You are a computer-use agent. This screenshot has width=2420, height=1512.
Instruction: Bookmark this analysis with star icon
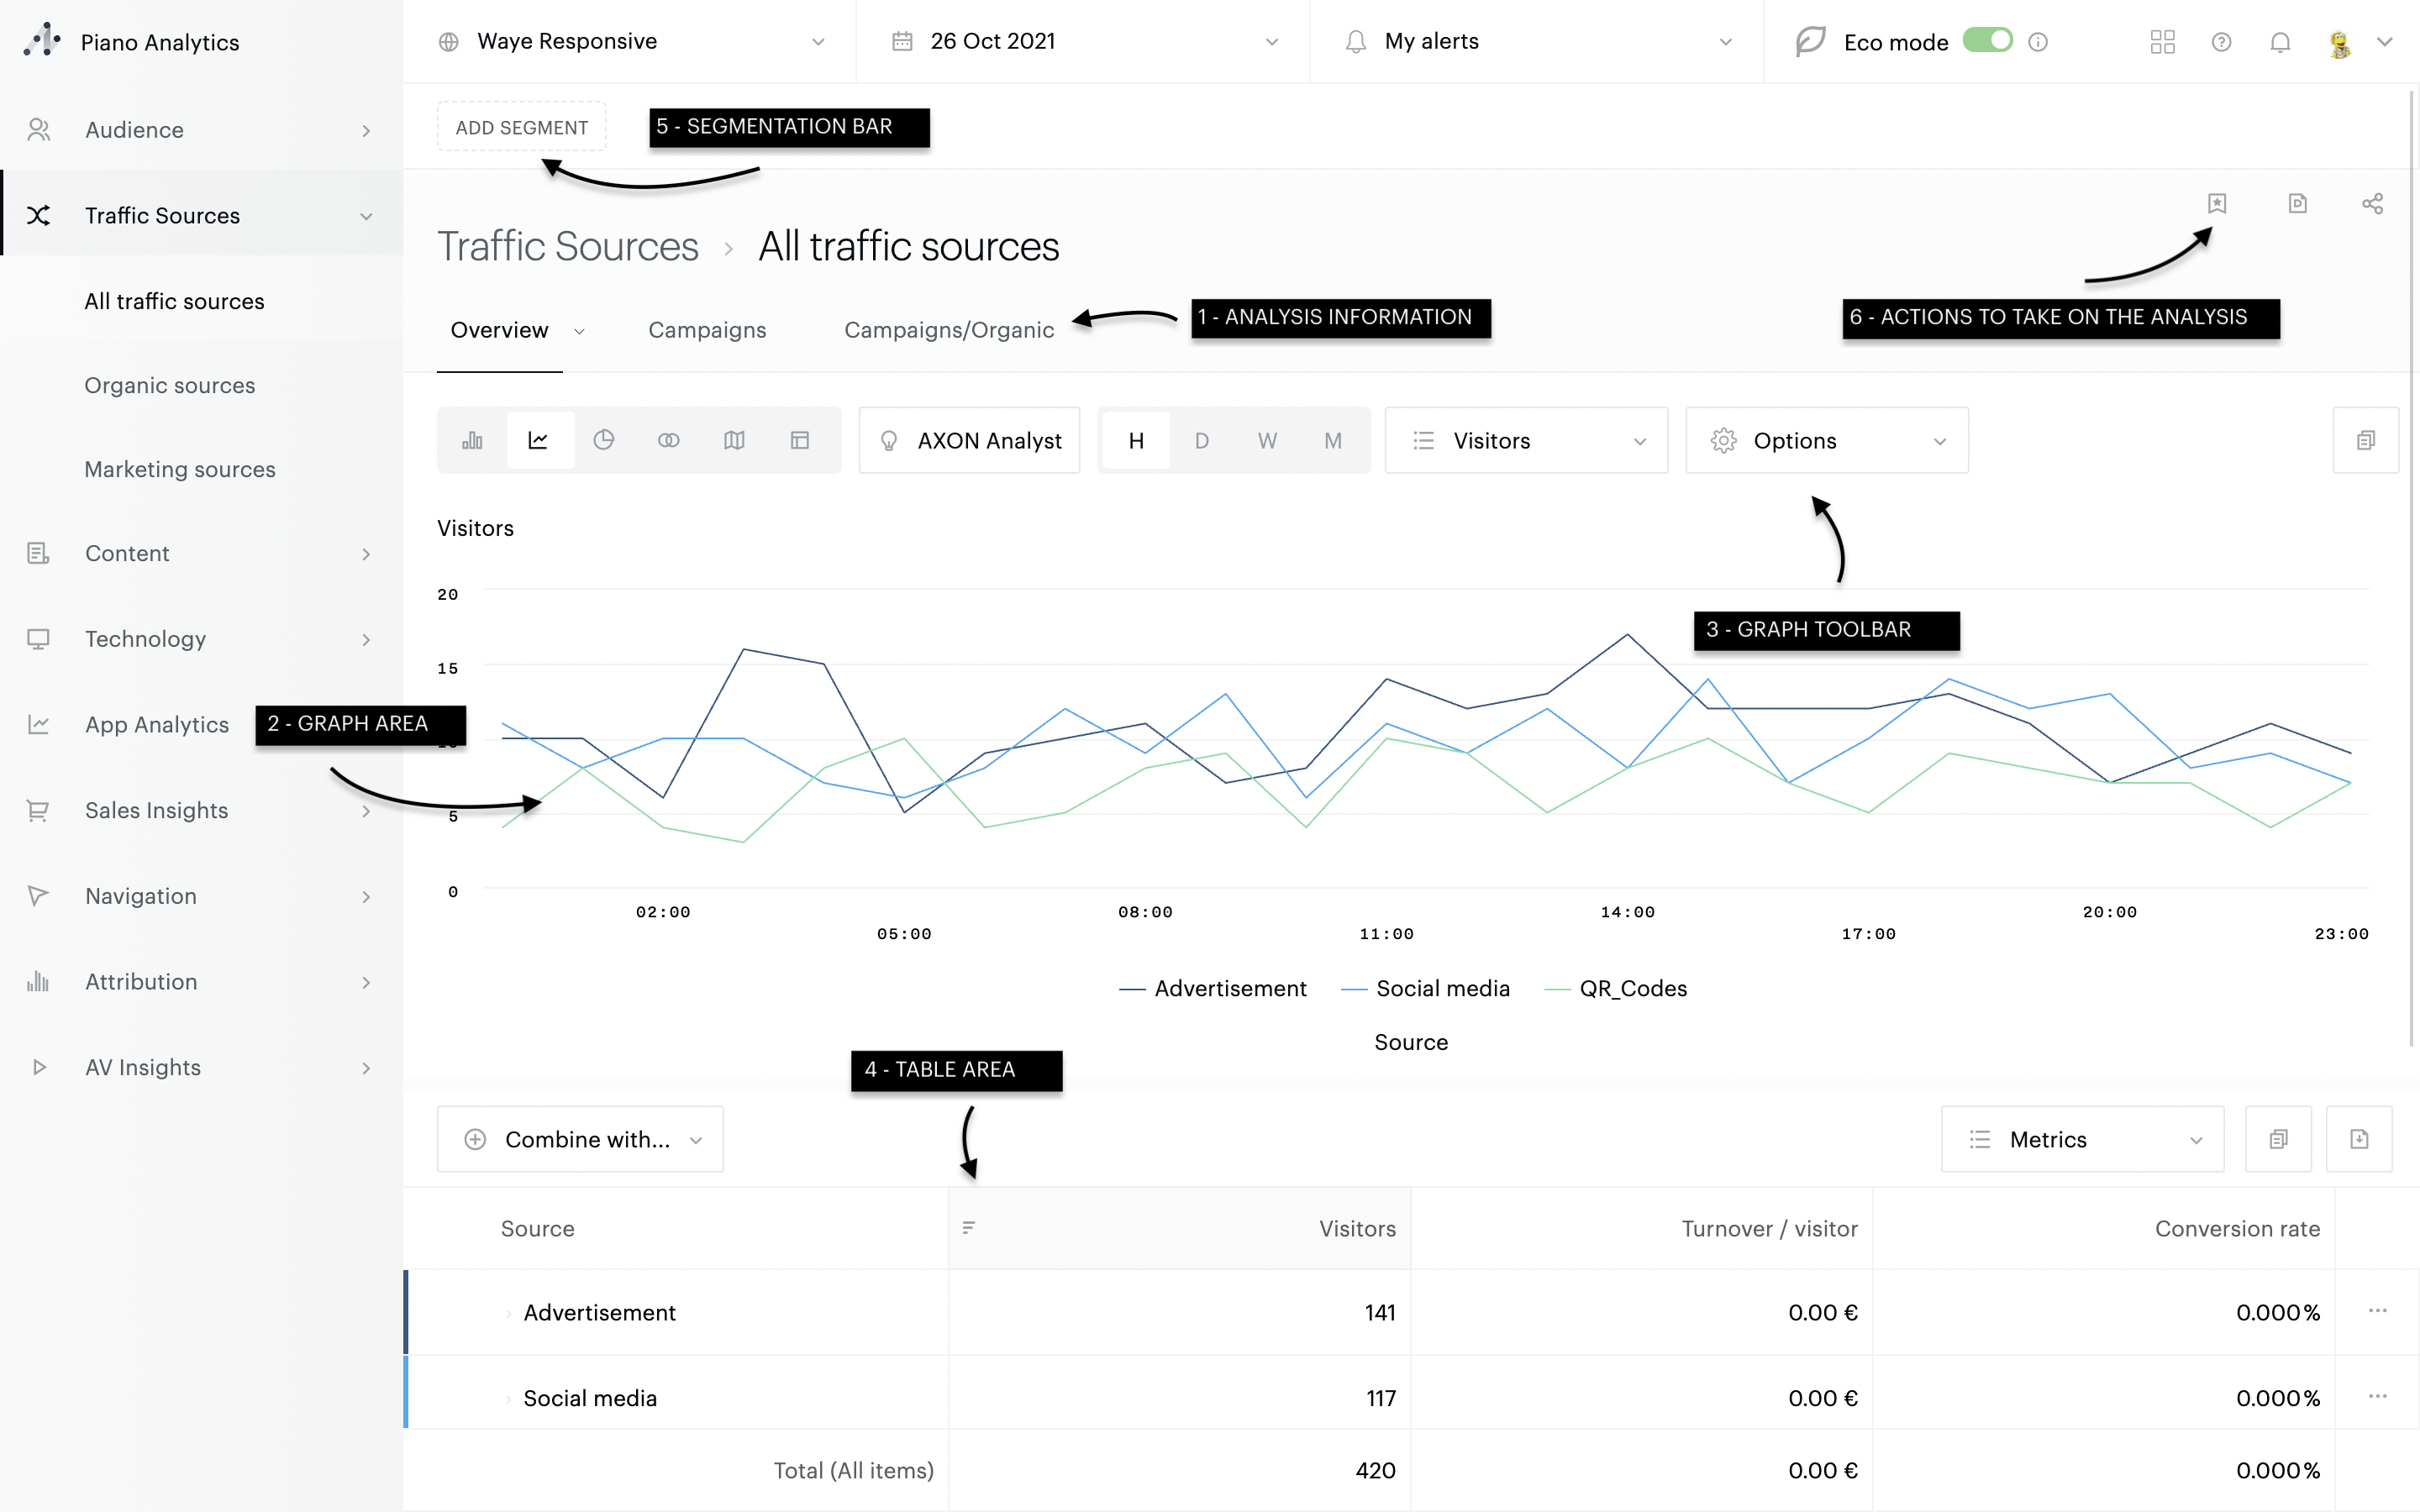coord(2217,204)
